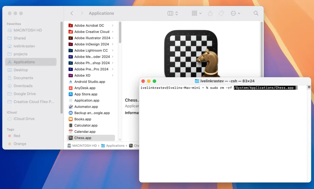Click the Adobe Photoshop 2024 icon

pyautogui.click(x=71, y=63)
